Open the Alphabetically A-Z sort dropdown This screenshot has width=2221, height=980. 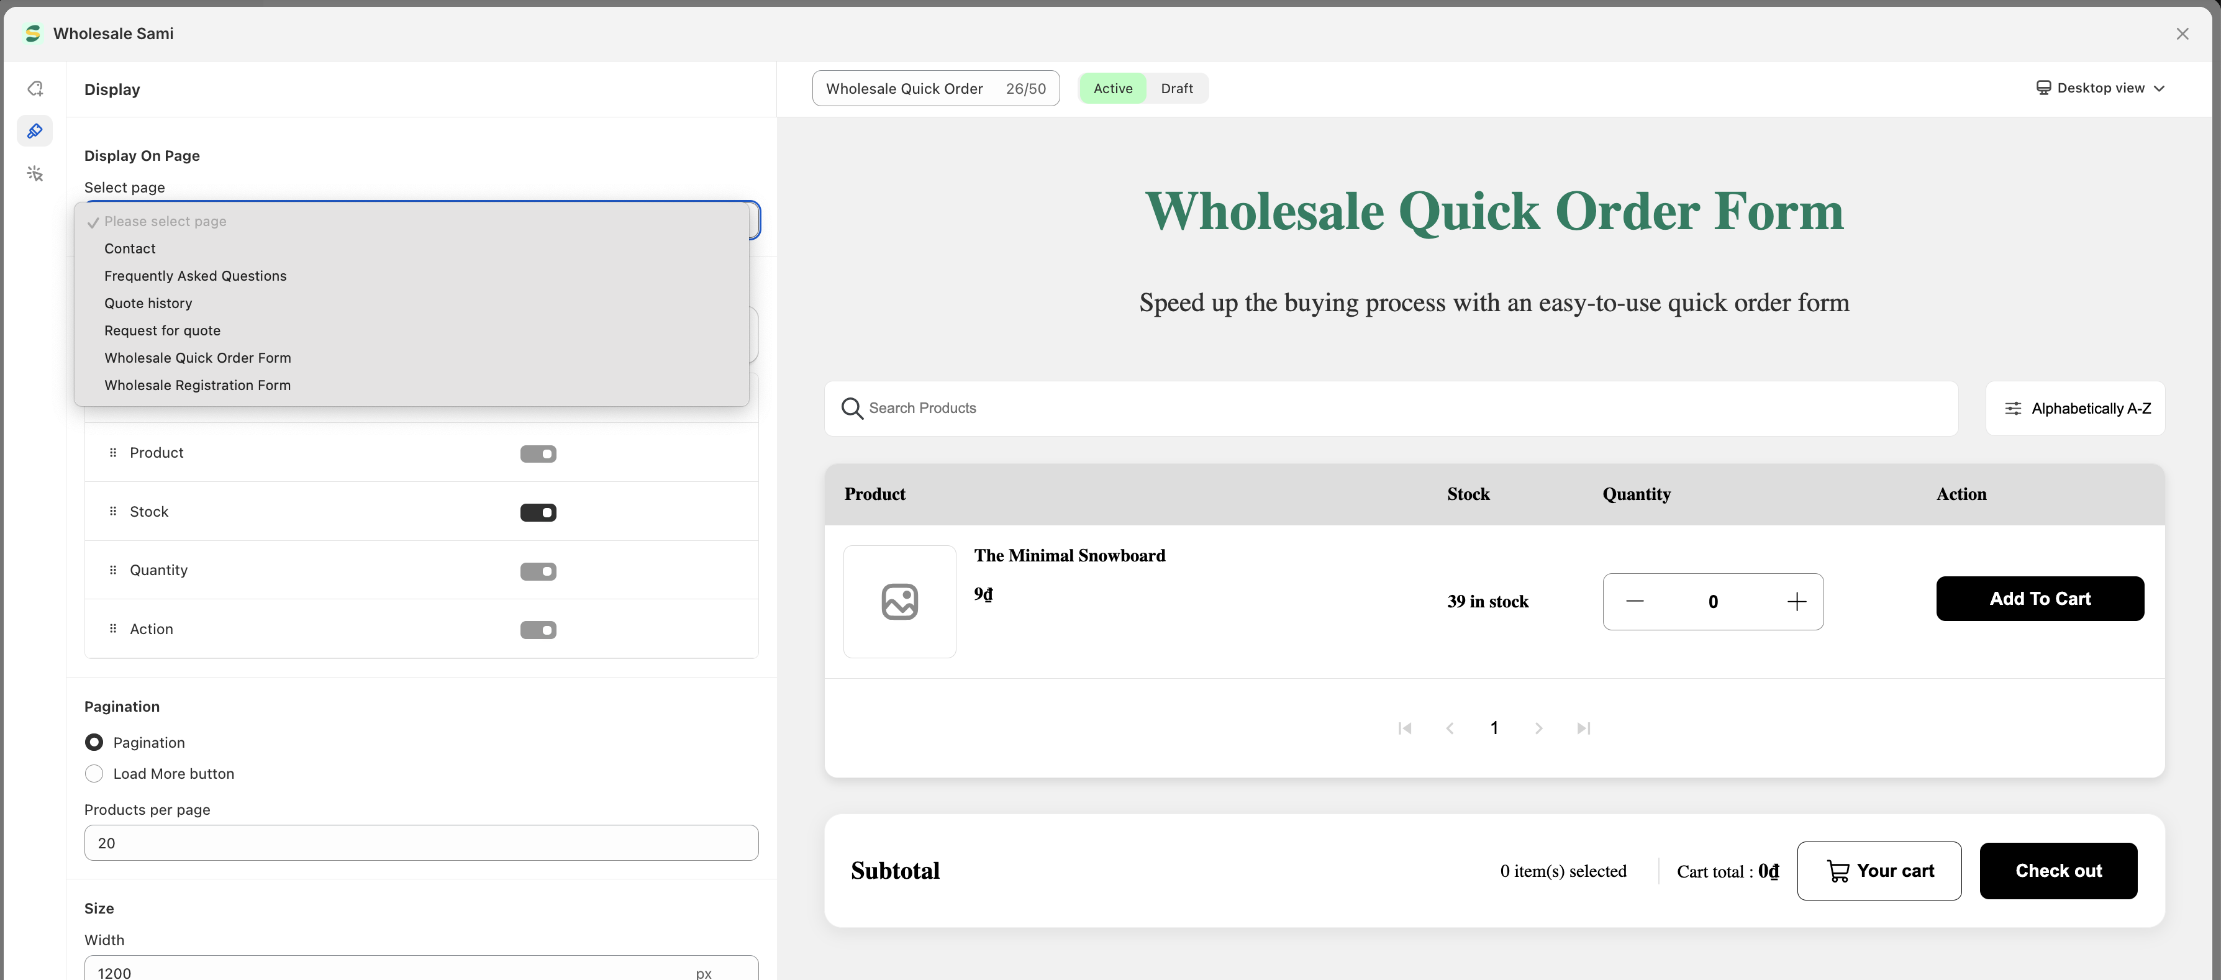click(x=2075, y=409)
